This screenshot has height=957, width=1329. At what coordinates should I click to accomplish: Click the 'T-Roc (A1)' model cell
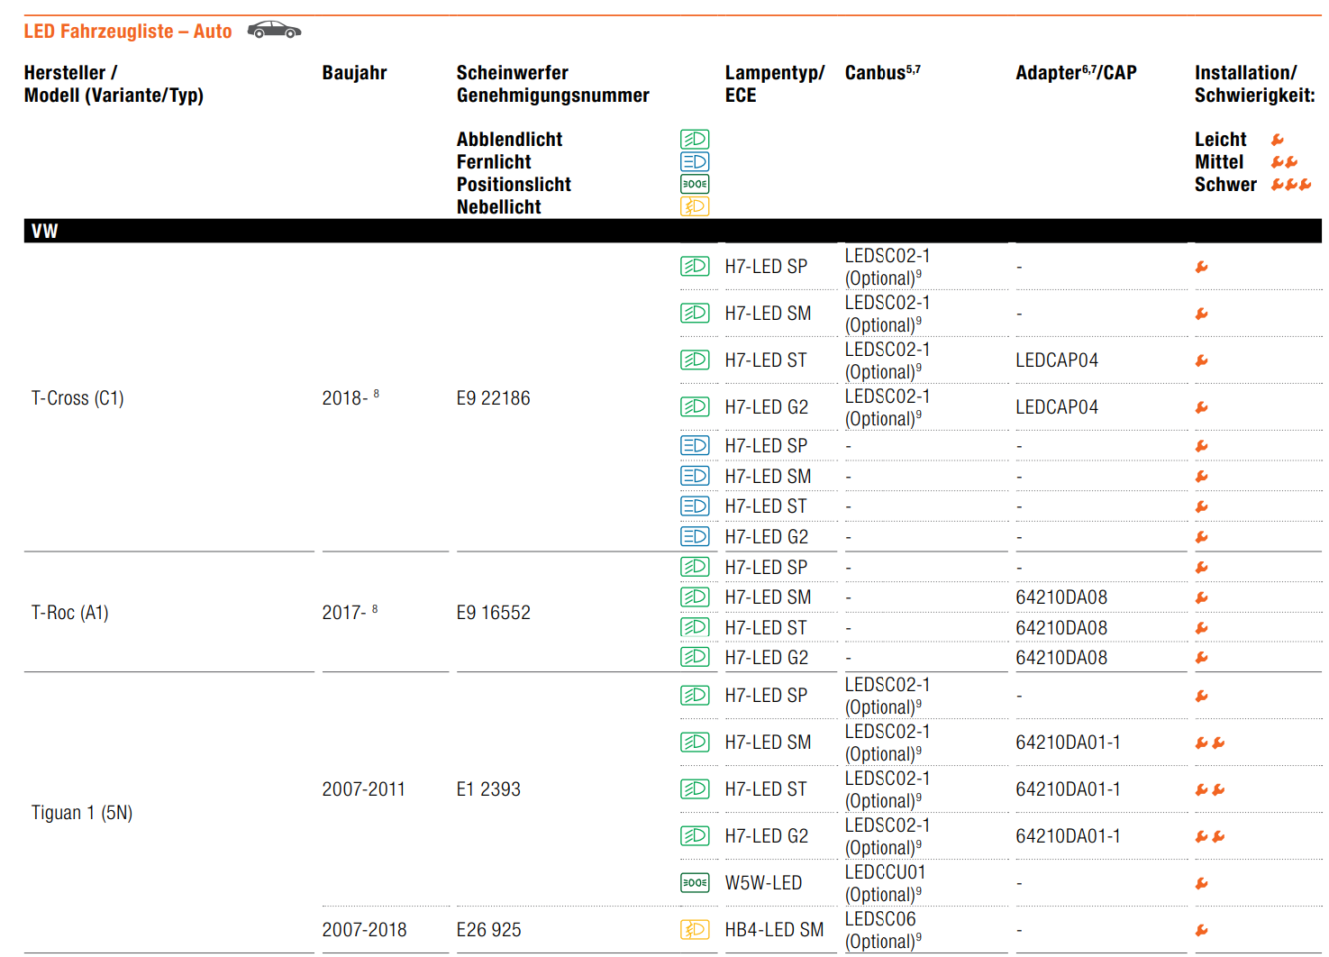click(70, 613)
